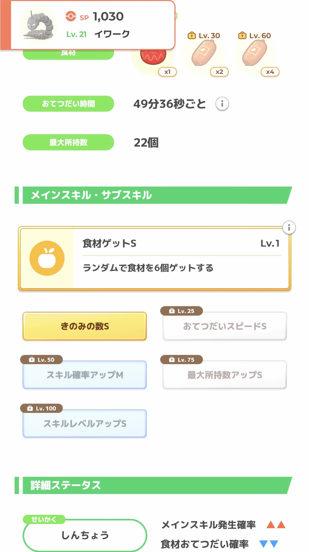Open main skill info icon
This screenshot has height=552, width=309.
pyautogui.click(x=289, y=228)
